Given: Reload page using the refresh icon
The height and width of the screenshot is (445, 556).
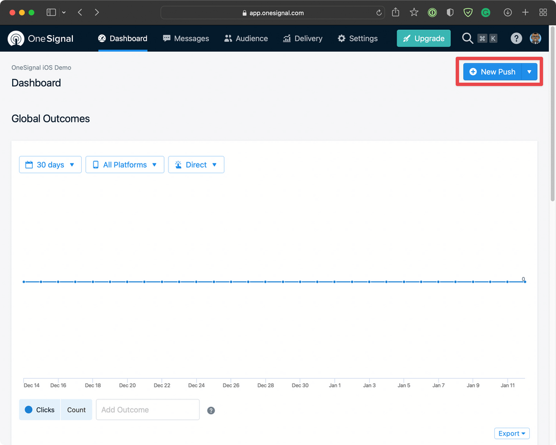Looking at the screenshot, I should pyautogui.click(x=379, y=13).
